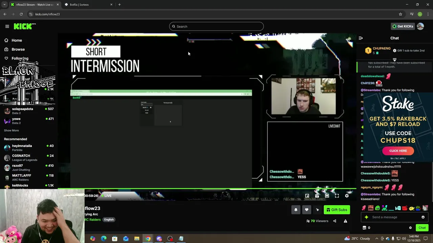
Task: Open the Kick hamburger menu
Action: click(7, 26)
